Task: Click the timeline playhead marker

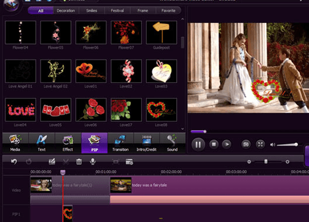Action: tap(63, 172)
